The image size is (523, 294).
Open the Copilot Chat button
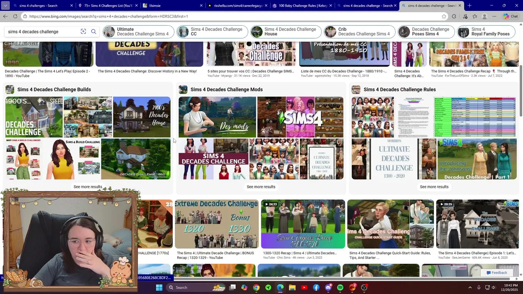(x=511, y=16)
